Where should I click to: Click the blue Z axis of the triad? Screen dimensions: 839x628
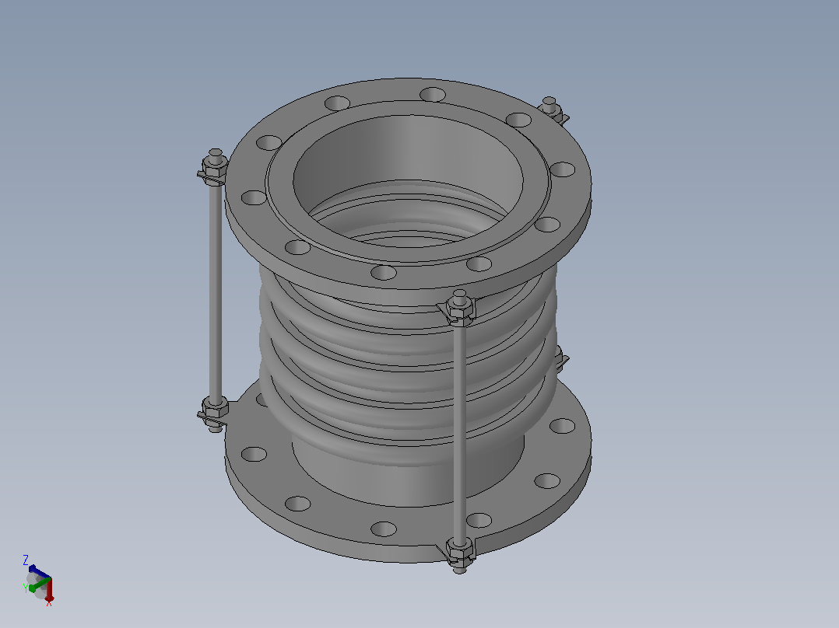point(39,571)
